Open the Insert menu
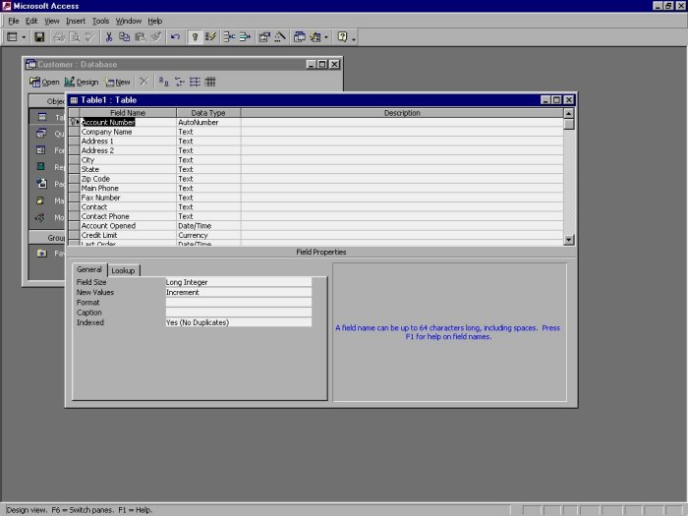This screenshot has height=516, width=688. coord(76,21)
